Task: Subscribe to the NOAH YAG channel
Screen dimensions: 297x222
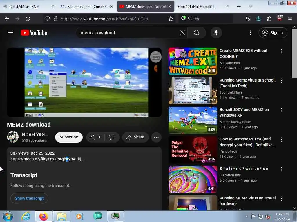Action: [x=69, y=137]
